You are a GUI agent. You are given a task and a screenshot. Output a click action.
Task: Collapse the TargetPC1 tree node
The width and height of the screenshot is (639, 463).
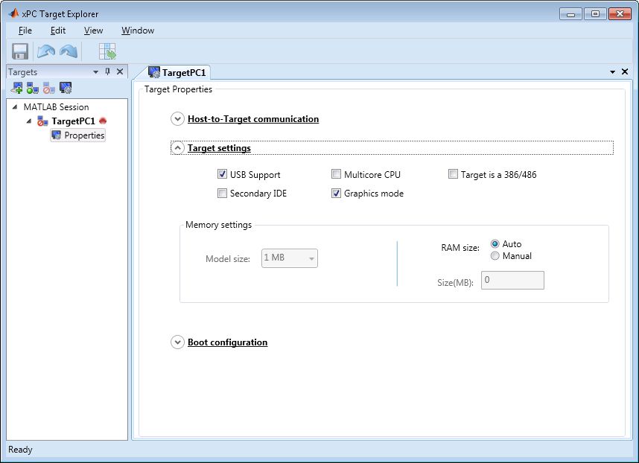click(x=28, y=121)
